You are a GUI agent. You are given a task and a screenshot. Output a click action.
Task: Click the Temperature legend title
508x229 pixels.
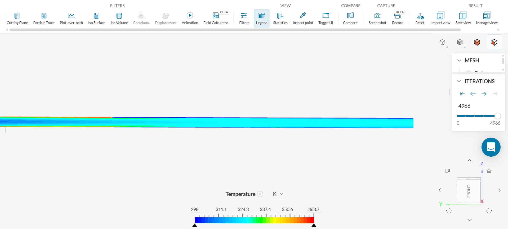[x=240, y=194]
